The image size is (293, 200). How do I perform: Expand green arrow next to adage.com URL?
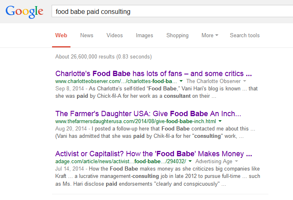click(190, 161)
